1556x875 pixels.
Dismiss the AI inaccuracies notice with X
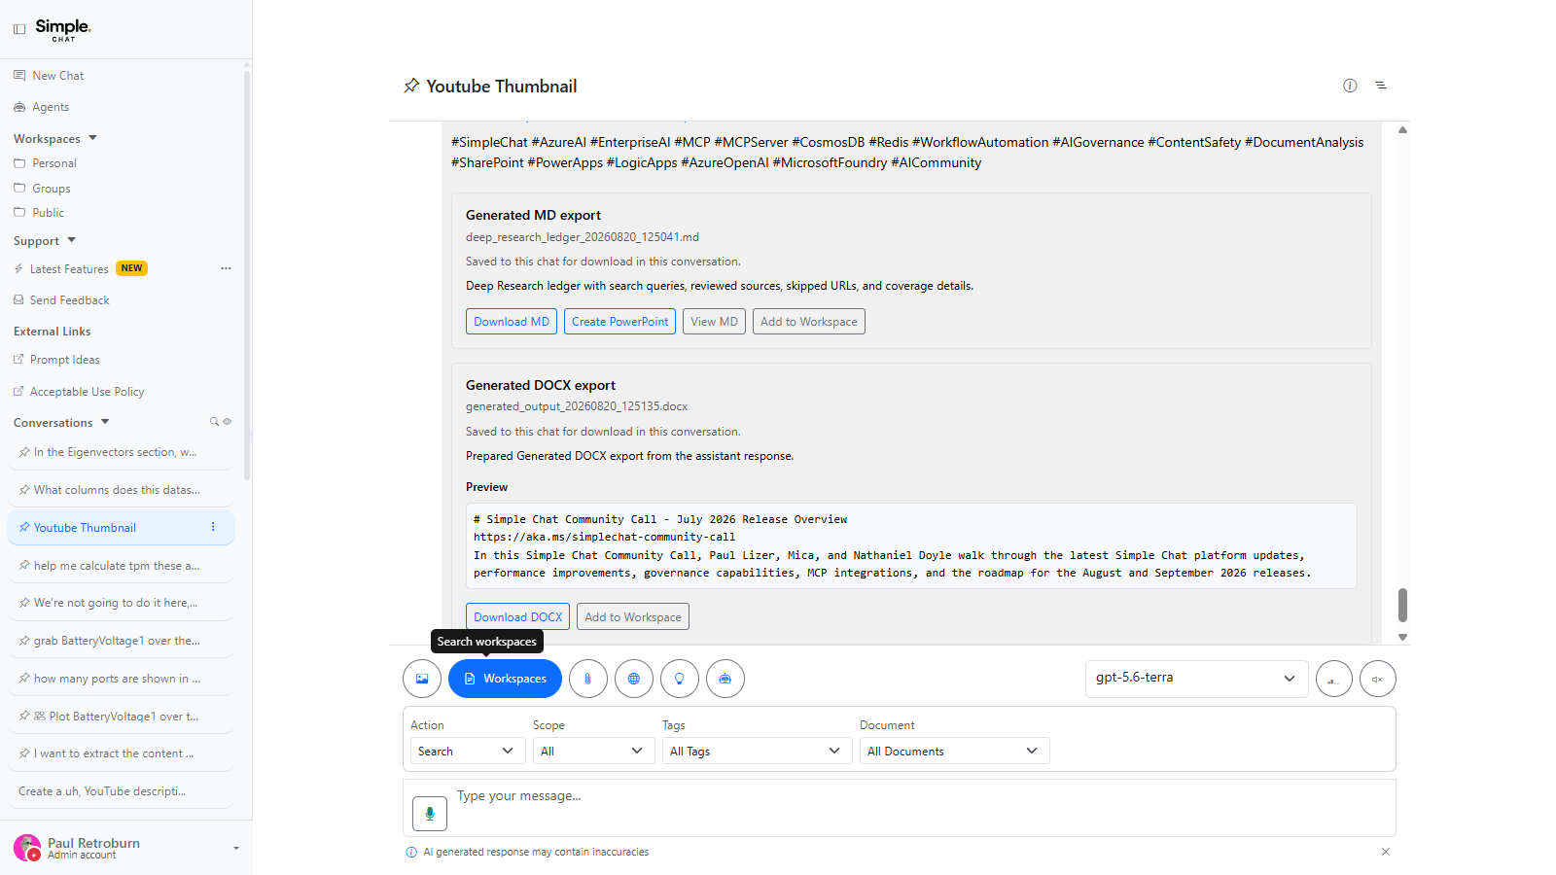click(x=1386, y=852)
